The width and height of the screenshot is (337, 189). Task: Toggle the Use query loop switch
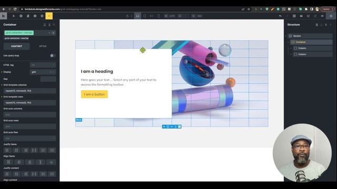pyautogui.click(x=53, y=56)
